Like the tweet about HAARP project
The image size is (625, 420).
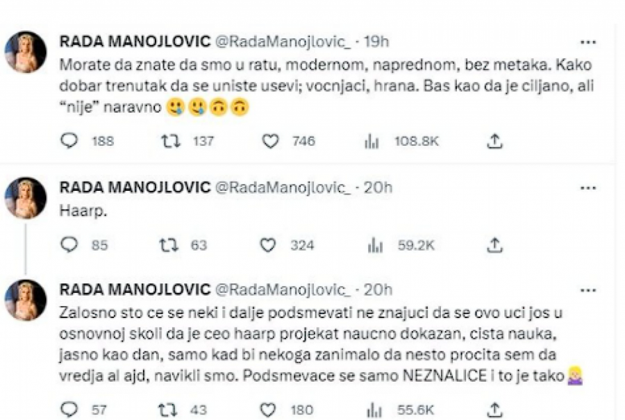click(266, 410)
